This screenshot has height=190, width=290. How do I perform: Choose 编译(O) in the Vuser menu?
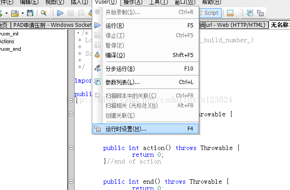tap(146, 55)
